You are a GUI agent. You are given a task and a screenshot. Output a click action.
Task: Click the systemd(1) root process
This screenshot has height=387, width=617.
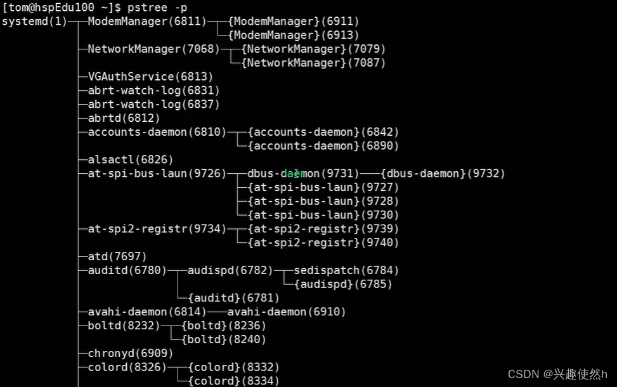tap(34, 22)
